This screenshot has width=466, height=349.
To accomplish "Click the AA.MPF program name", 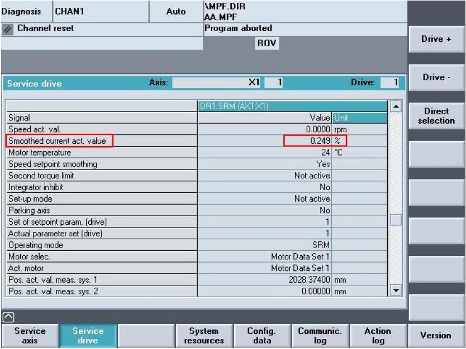I will pyautogui.click(x=221, y=17).
